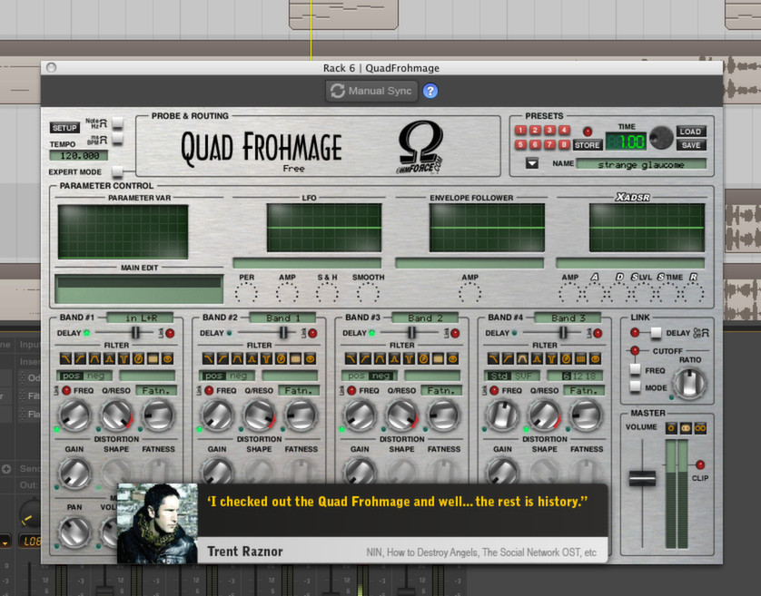This screenshot has height=596, width=761.
Task: Click the Trent Raznor photo thumbnail
Action: (x=157, y=523)
